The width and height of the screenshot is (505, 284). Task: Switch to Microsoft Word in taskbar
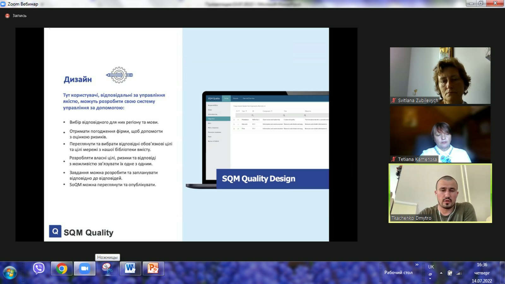point(130,269)
